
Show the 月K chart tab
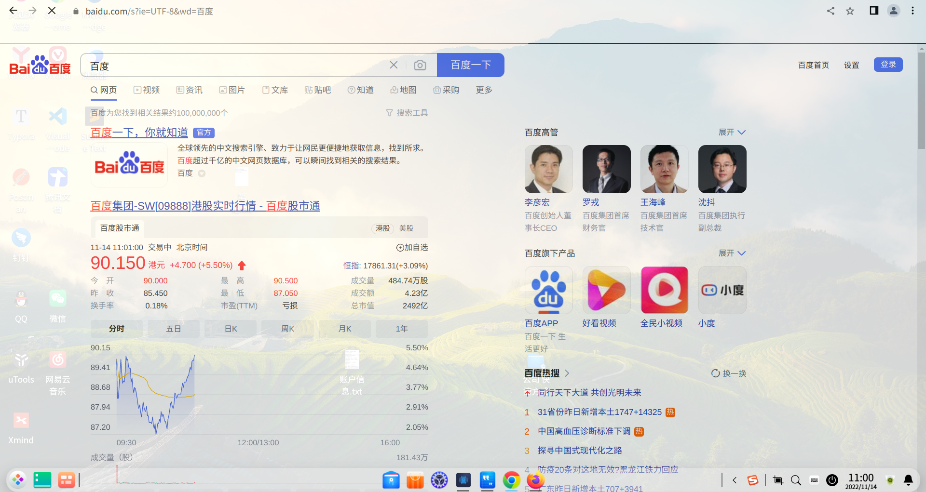coord(345,329)
